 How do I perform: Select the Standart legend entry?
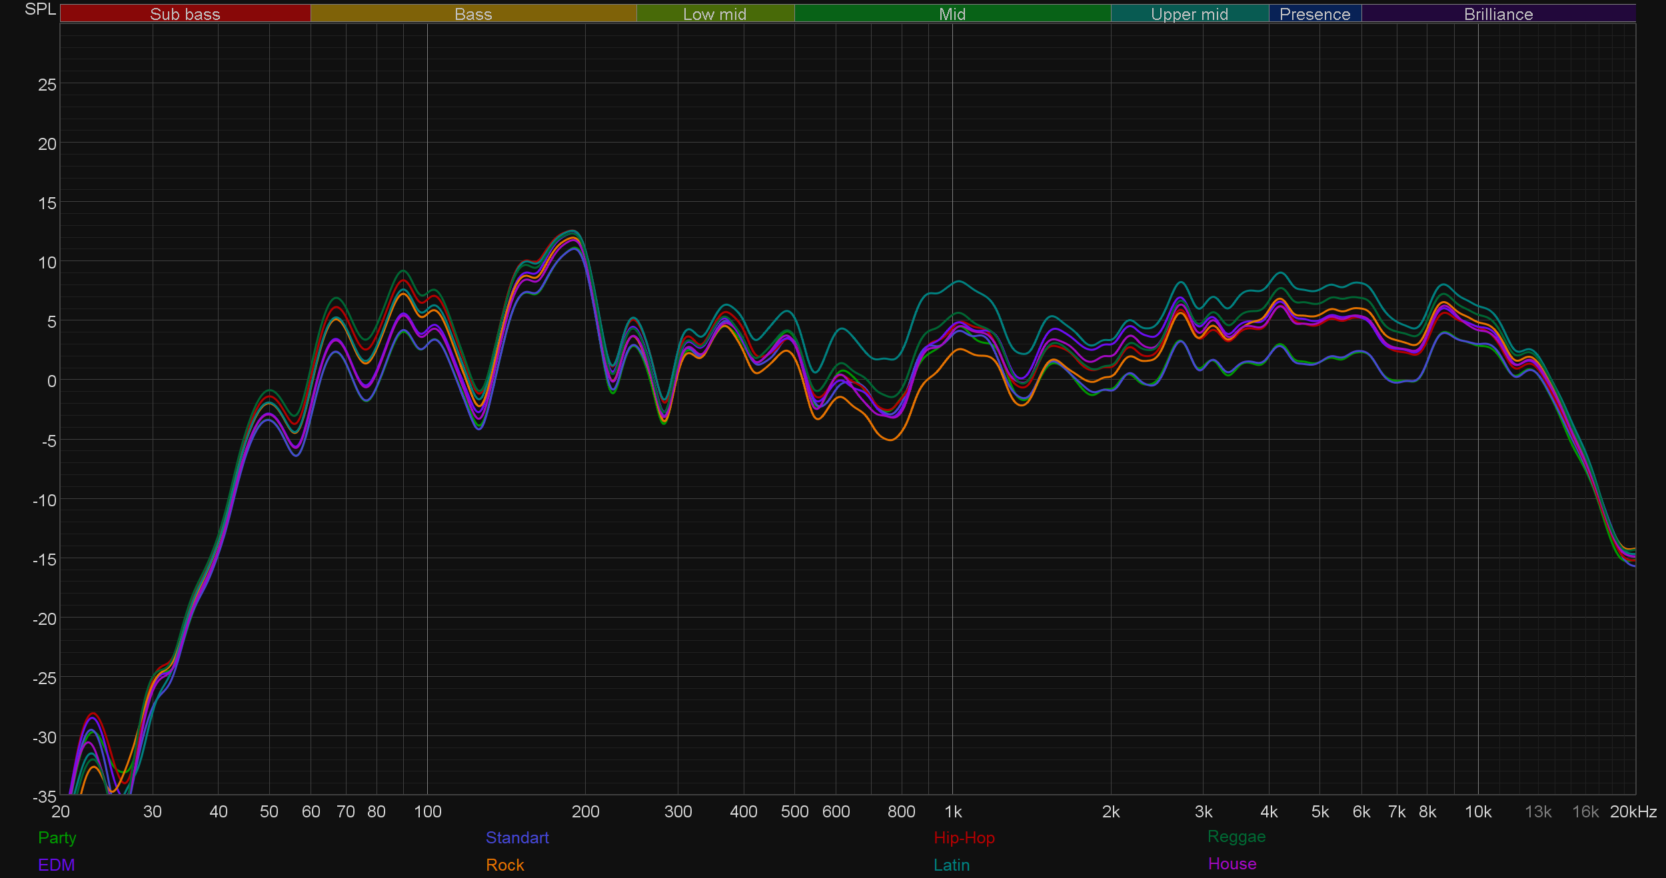click(x=517, y=837)
